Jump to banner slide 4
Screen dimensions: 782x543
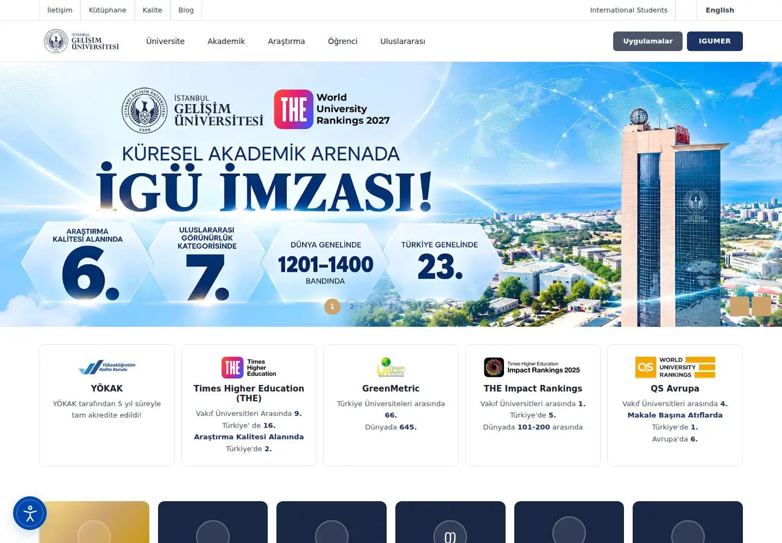click(391, 307)
